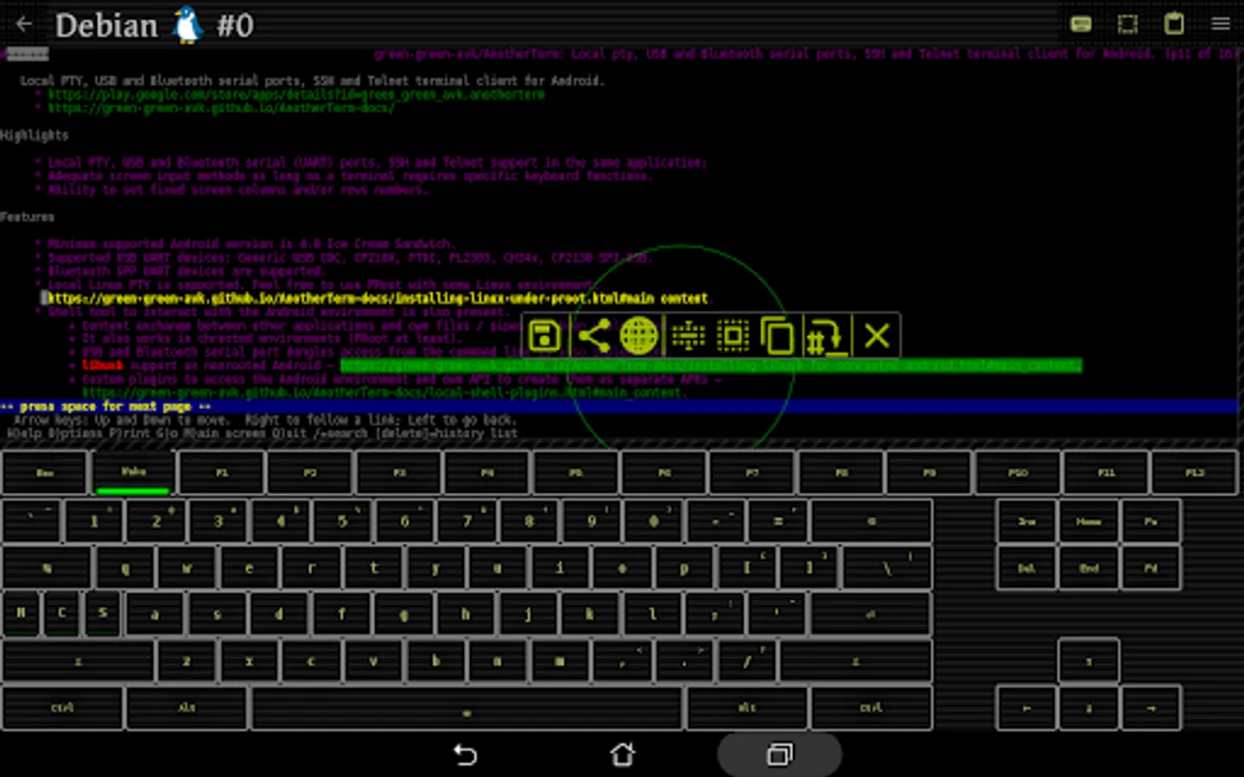Tap the Tab key left of q
This screenshot has width=1244, height=777.
(47, 568)
